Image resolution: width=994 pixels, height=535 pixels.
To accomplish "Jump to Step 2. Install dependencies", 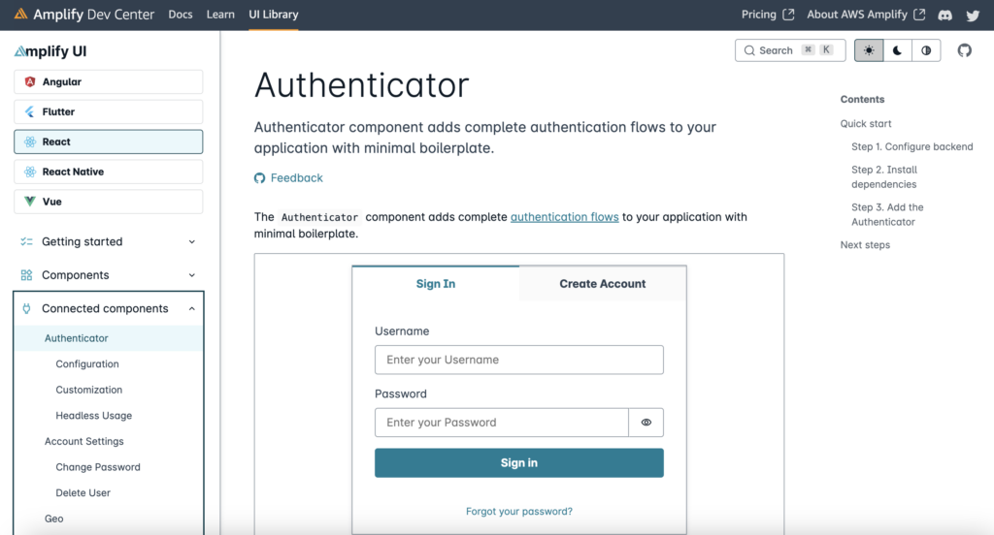I will (884, 176).
